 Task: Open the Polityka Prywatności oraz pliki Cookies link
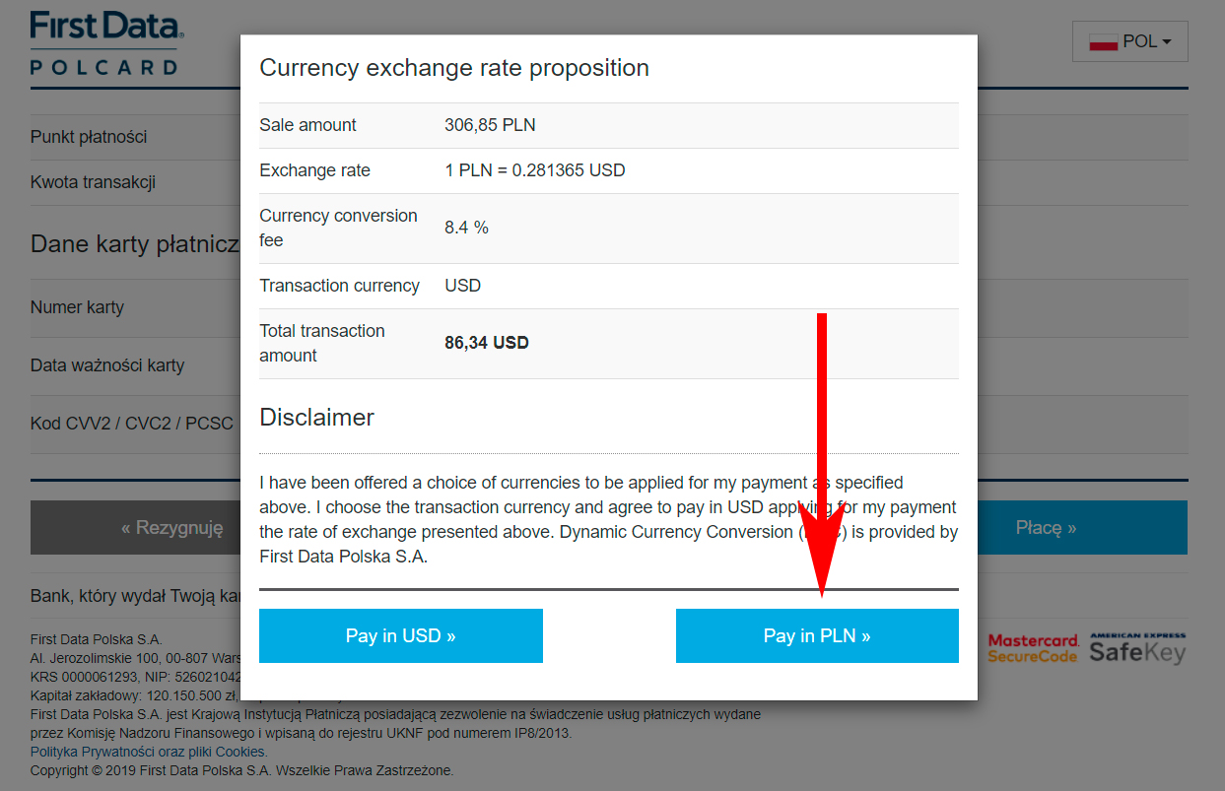(x=148, y=752)
